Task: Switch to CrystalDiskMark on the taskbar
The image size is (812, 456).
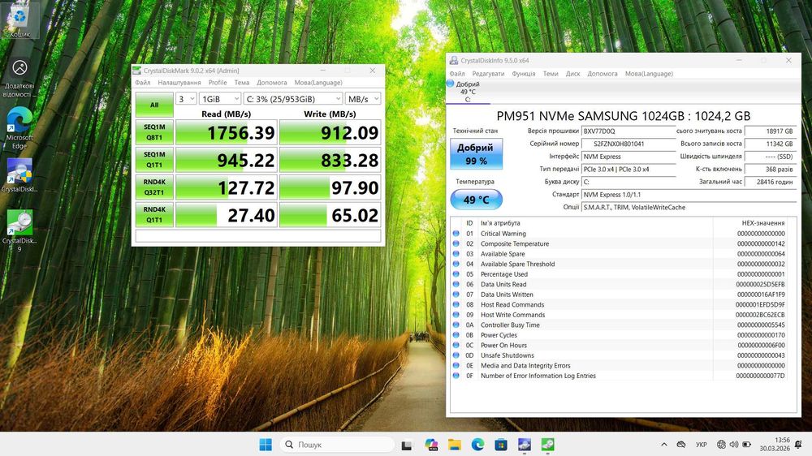Action: pos(547,445)
